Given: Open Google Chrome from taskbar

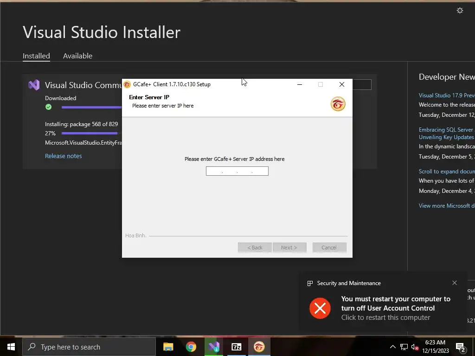Looking at the screenshot, I should 191,347.
